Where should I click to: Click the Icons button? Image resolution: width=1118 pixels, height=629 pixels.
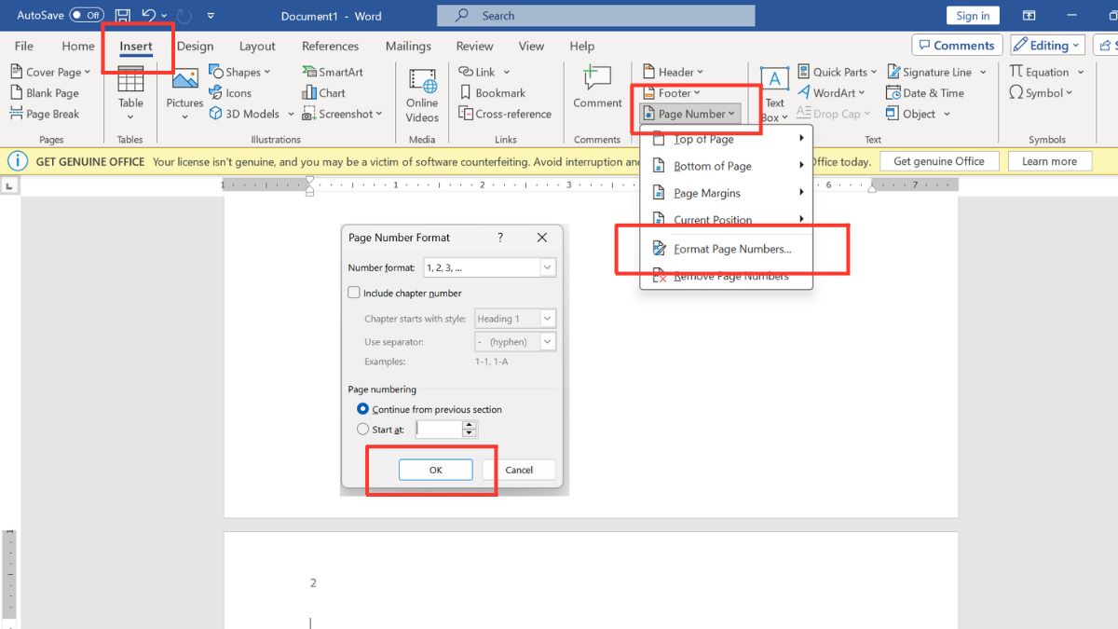(230, 93)
